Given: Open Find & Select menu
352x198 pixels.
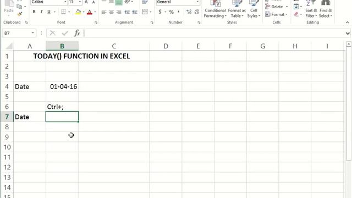Looking at the screenshot, I should click(x=326, y=9).
